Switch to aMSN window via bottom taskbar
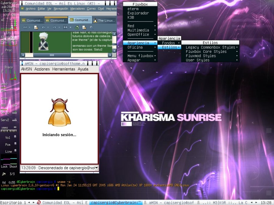 pos(169,203)
